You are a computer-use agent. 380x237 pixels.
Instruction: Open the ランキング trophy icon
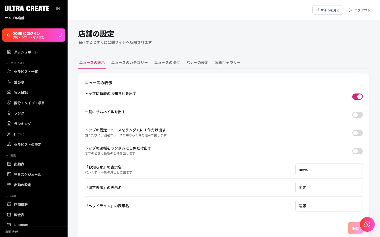coord(9,124)
